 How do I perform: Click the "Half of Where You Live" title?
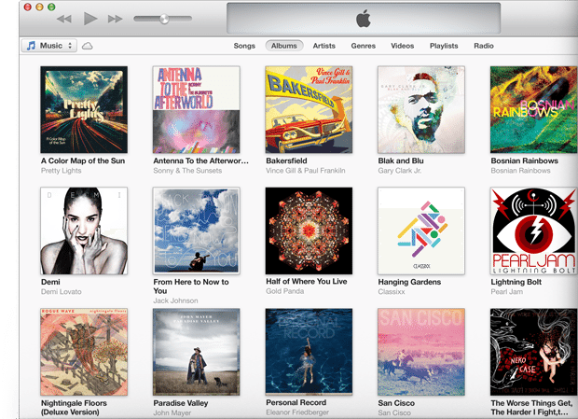307,282
